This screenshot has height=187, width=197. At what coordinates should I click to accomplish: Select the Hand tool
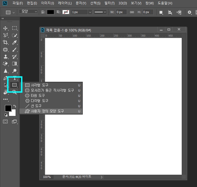point(5,92)
